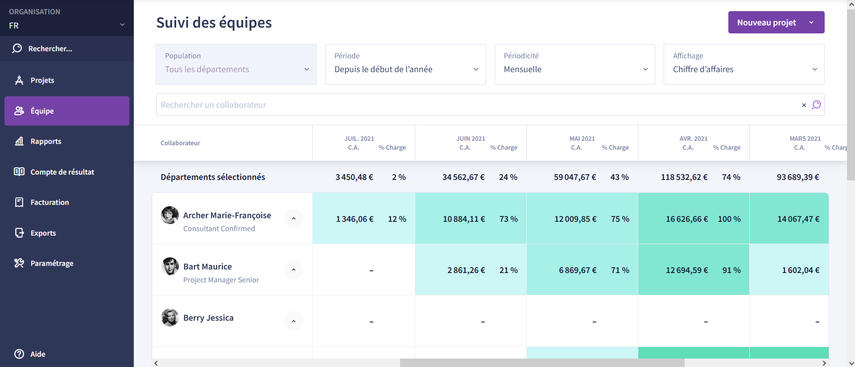Image resolution: width=855 pixels, height=367 pixels.
Task: Change the Périodicité Mensuelle dropdown
Action: [x=574, y=64]
